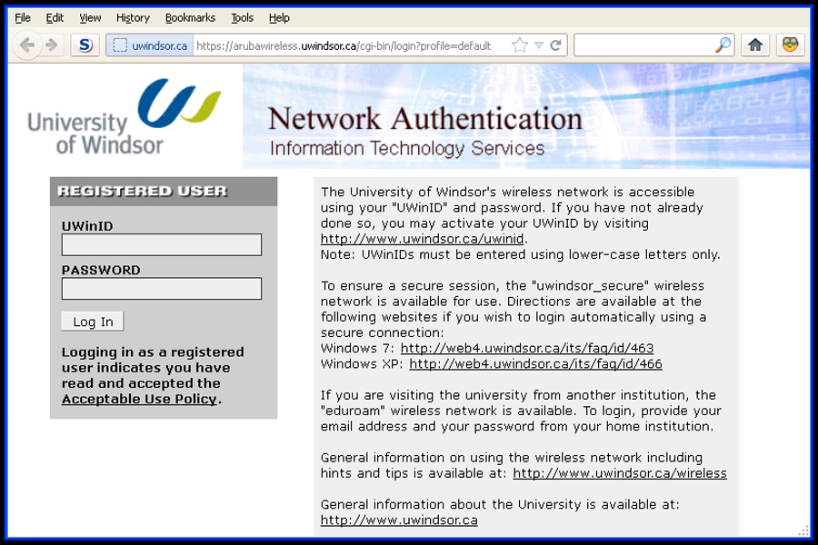The image size is (818, 545).
Task: Click the PASSWORD input field
Action: 162,289
